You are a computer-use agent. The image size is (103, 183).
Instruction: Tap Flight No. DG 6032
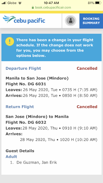point(26,122)
